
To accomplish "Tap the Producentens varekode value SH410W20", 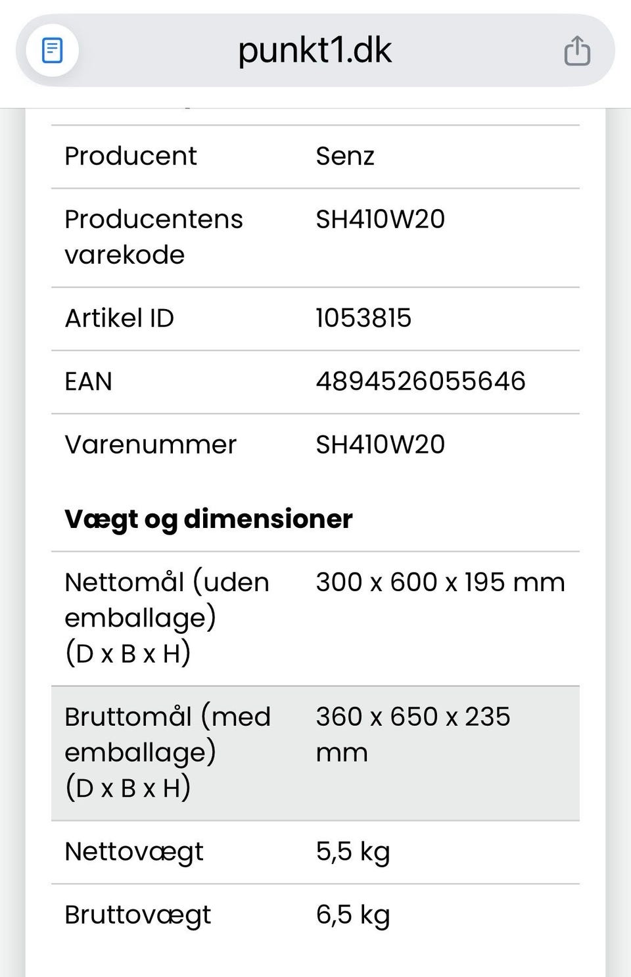I will tap(380, 220).
